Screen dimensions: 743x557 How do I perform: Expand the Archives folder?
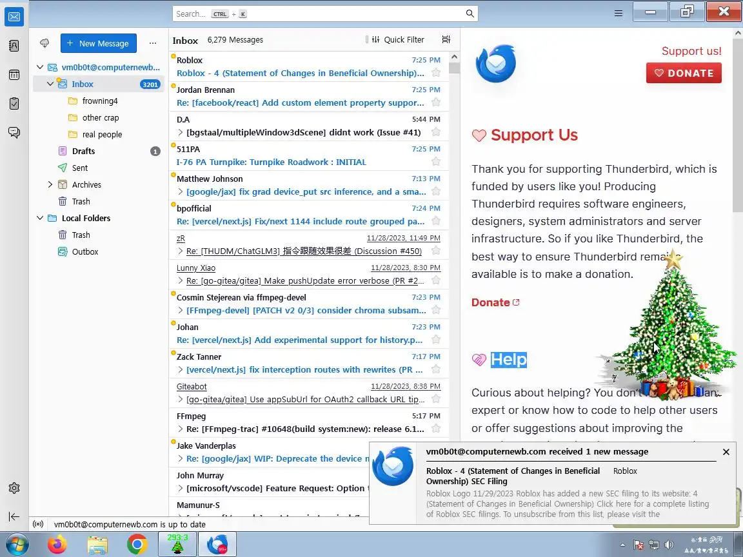click(x=50, y=185)
